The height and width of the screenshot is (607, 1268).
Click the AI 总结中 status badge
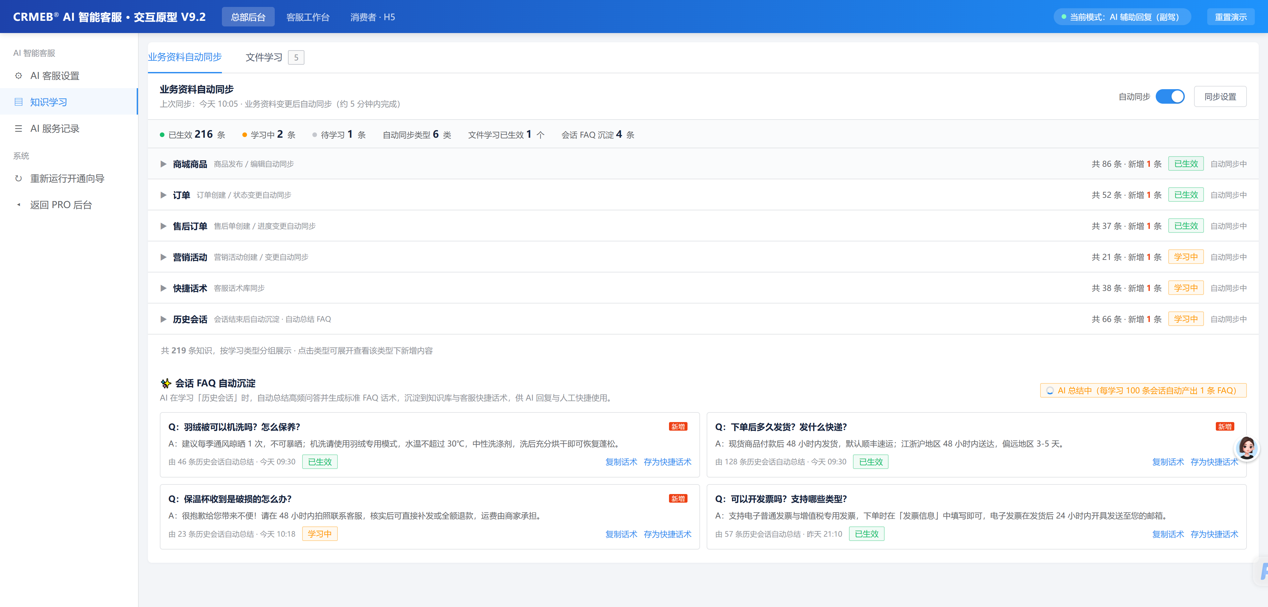tap(1143, 390)
